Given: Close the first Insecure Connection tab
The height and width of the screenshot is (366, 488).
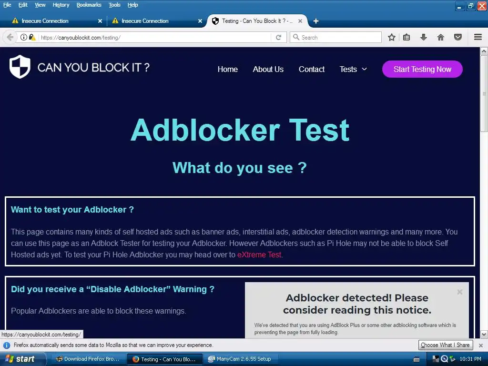Looking at the screenshot, I should (x=100, y=21).
